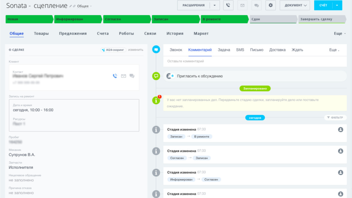
Task: Open the Еще menu in timeline tabs
Action: 334,50
